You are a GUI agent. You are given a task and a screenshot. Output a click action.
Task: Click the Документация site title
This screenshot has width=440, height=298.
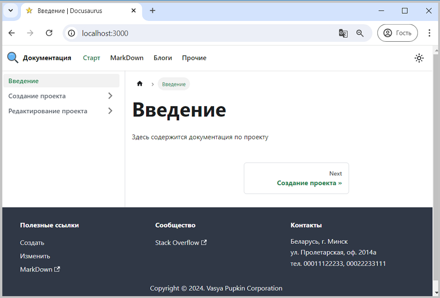[x=47, y=58]
